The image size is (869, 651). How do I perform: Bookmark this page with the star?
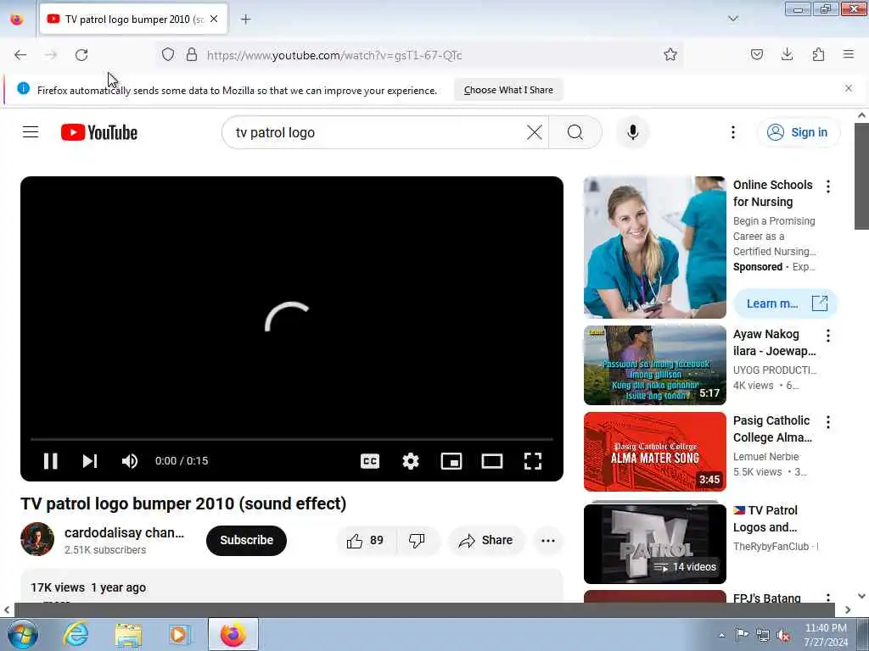[670, 54]
